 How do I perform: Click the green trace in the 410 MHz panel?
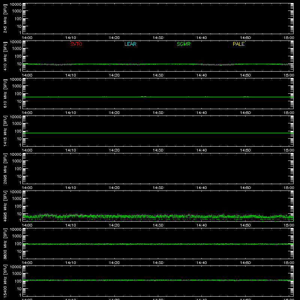tap(158, 64)
